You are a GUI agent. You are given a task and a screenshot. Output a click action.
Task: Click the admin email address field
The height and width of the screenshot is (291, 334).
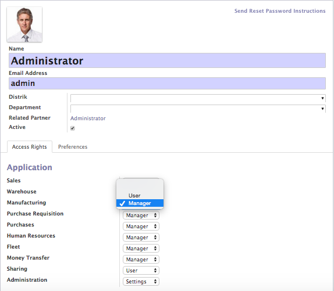(167, 83)
